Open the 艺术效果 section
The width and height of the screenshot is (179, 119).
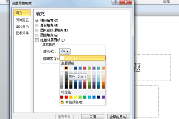[x=22, y=33]
